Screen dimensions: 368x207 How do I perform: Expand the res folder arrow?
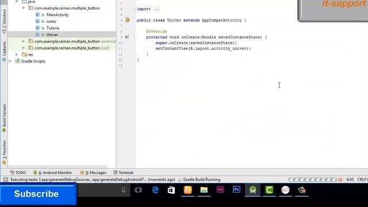[x=17, y=55]
